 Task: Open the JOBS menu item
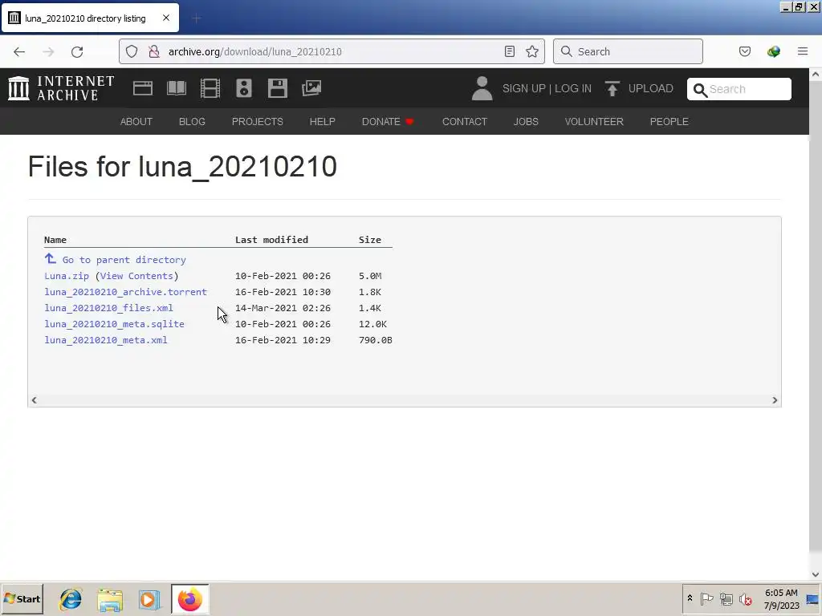(x=526, y=122)
